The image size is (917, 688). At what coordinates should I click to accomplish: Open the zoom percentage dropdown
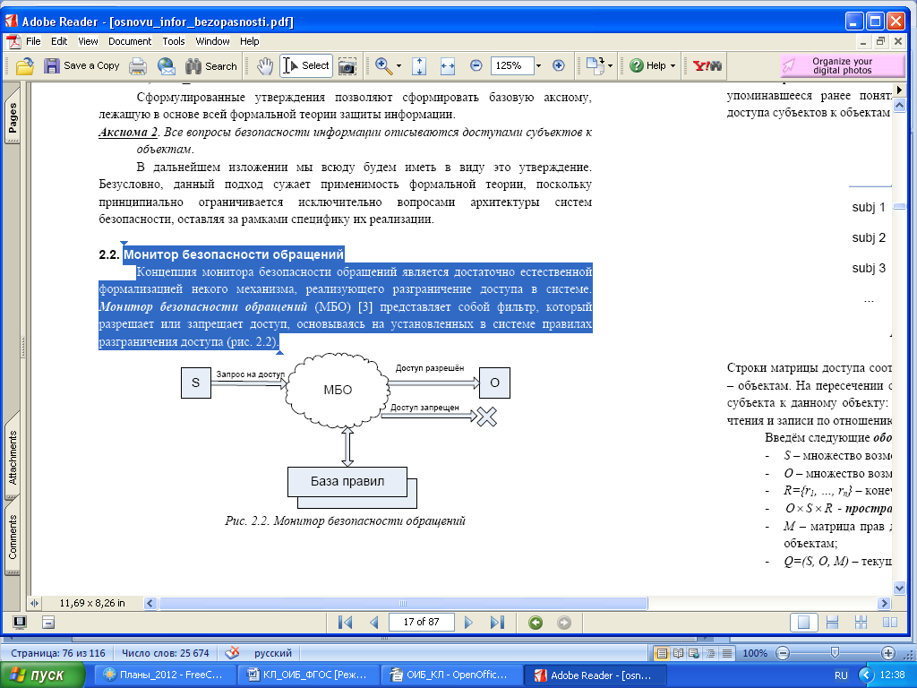538,66
